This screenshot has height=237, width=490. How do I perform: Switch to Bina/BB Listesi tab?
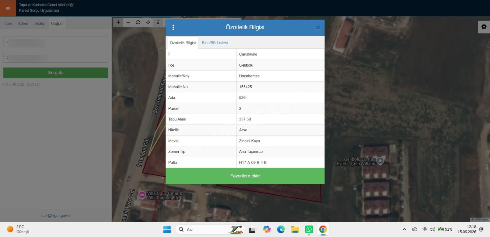click(x=215, y=43)
